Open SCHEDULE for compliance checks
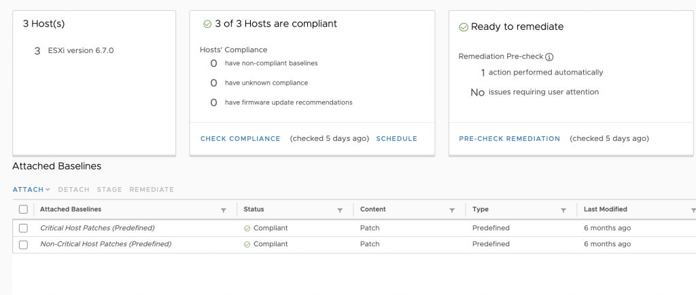 [396, 138]
